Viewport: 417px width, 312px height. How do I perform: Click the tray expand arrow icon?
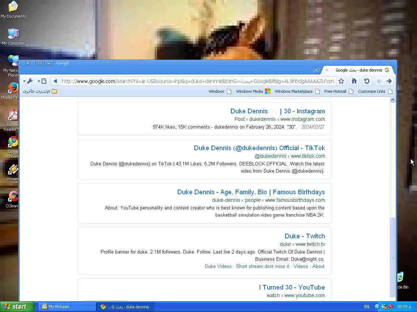coord(377,307)
